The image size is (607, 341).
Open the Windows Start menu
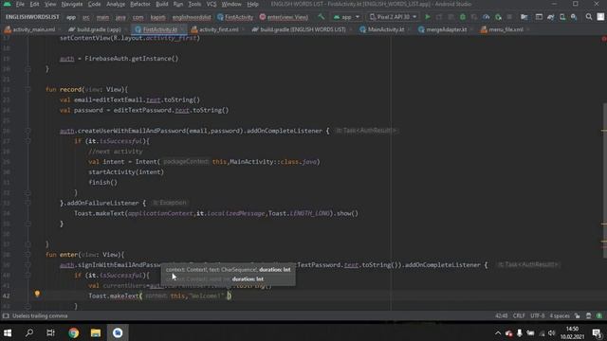pyautogui.click(x=8, y=332)
